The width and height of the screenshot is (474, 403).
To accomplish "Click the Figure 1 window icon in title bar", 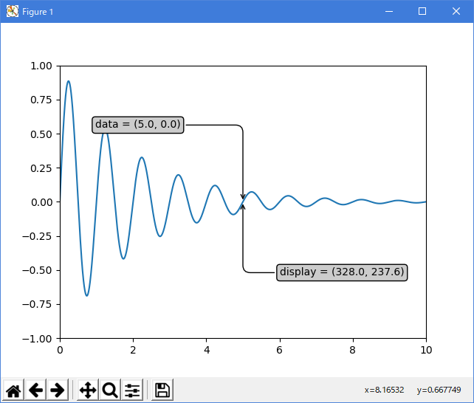I will (x=12, y=11).
